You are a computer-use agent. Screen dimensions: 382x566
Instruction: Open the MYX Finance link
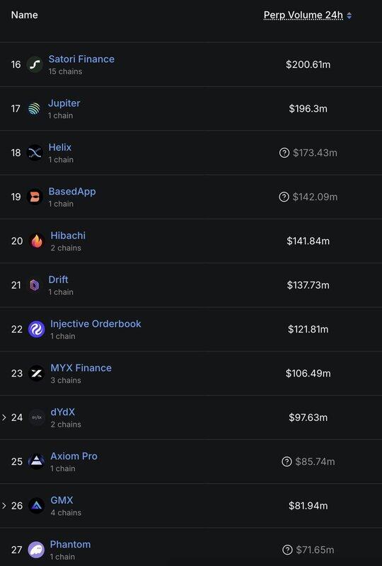click(x=81, y=368)
